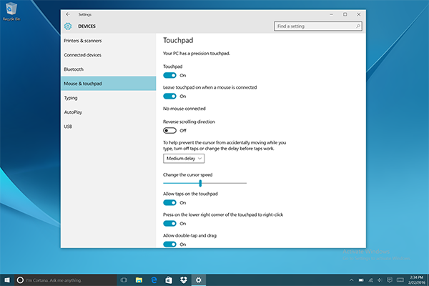This screenshot has width=429, height=286.
Task: Open the Store app from taskbar
Action: click(169, 280)
